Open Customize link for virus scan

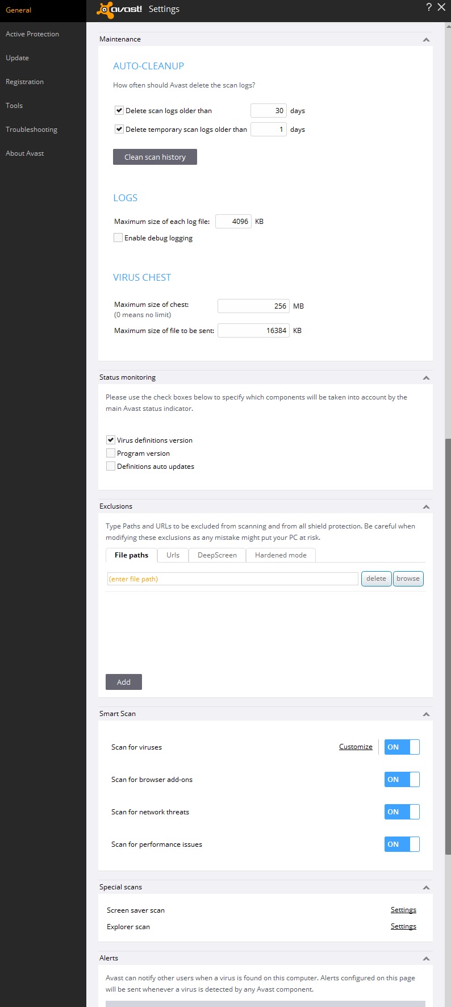click(x=356, y=747)
